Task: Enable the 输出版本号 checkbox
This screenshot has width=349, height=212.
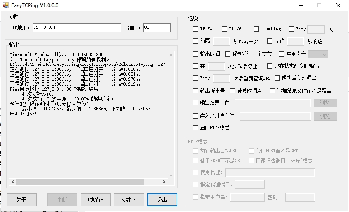Action: point(195,91)
